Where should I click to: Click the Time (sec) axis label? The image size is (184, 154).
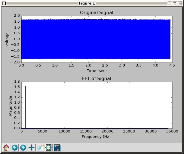pos(97,71)
